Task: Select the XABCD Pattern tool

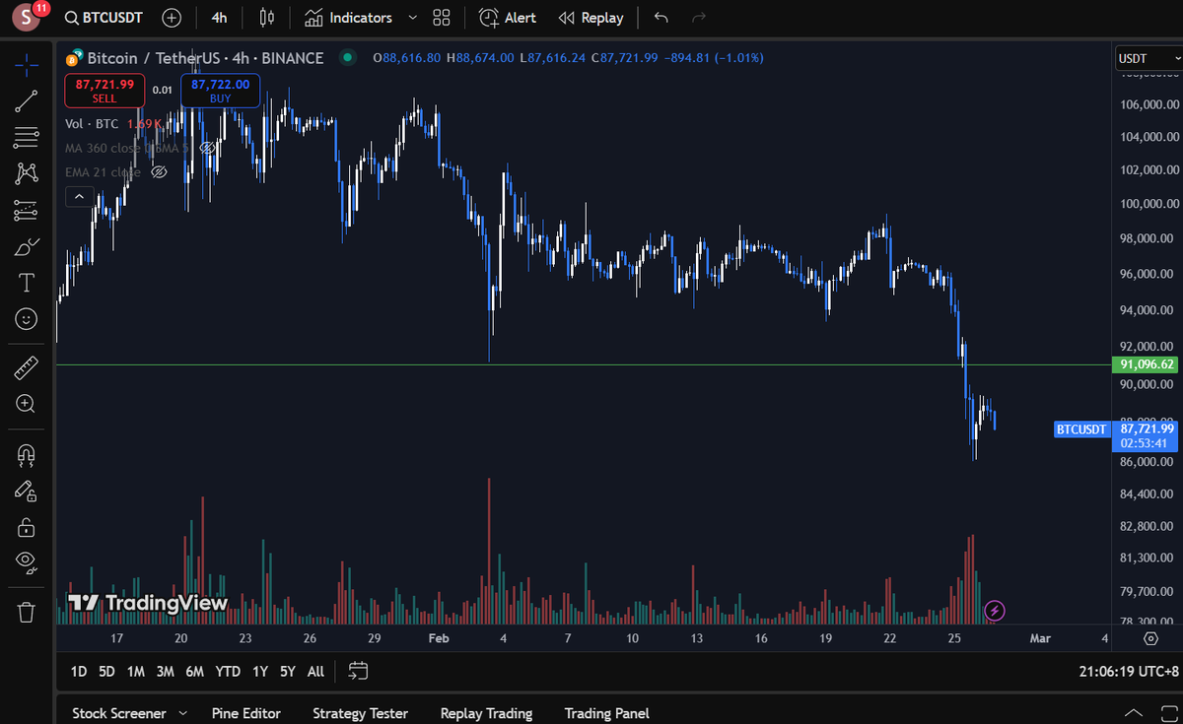Action: pos(26,173)
